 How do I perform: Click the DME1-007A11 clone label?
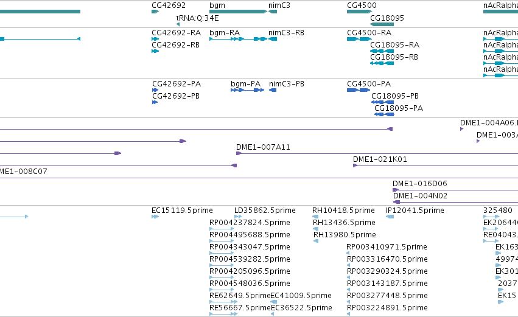point(263,147)
